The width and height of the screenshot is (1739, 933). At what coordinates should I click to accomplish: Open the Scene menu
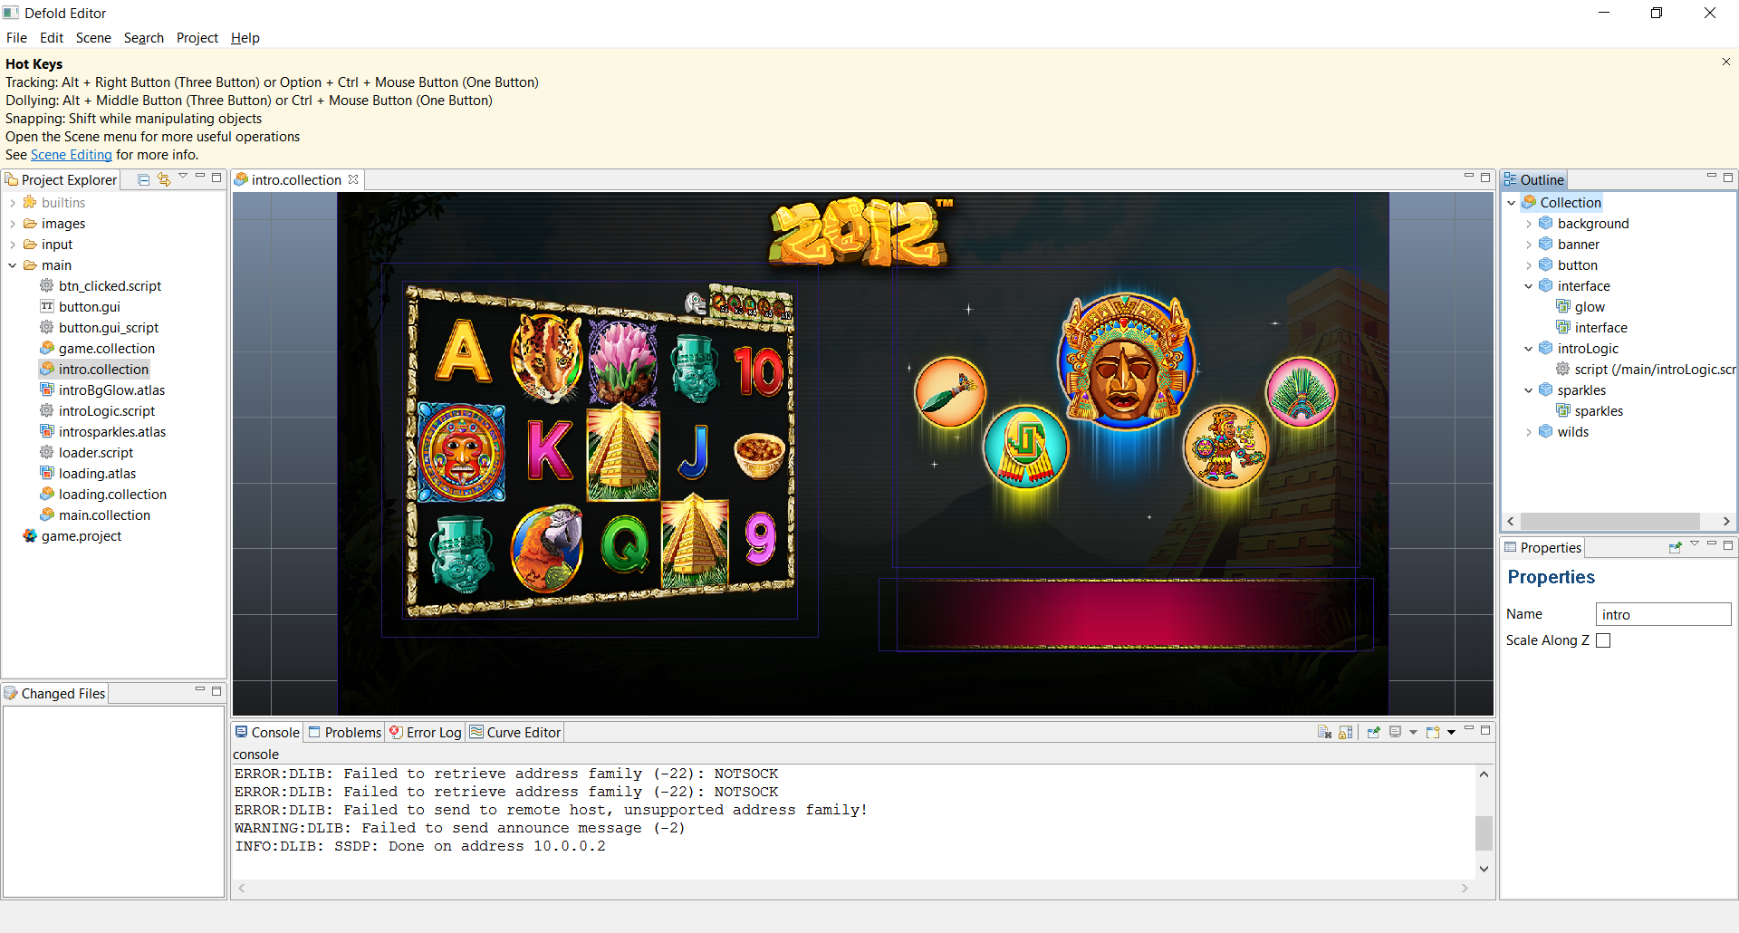click(93, 38)
